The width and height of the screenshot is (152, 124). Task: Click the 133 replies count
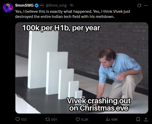[x=24, y=119]
